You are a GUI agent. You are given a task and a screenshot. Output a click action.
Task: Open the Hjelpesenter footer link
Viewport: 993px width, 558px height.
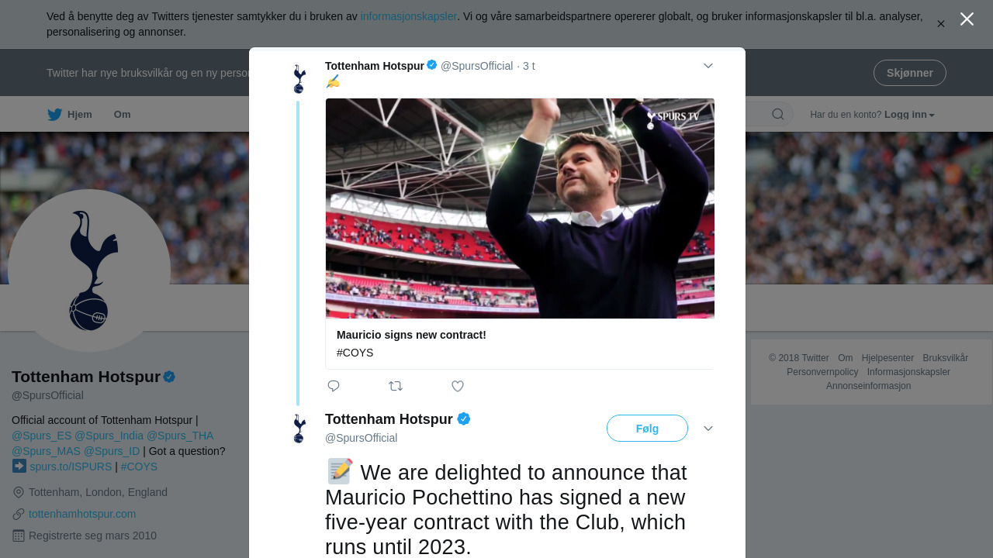click(887, 358)
